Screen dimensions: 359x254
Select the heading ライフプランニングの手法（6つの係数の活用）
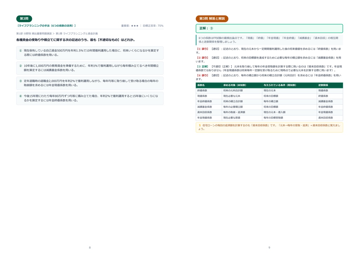(x=46, y=26)
